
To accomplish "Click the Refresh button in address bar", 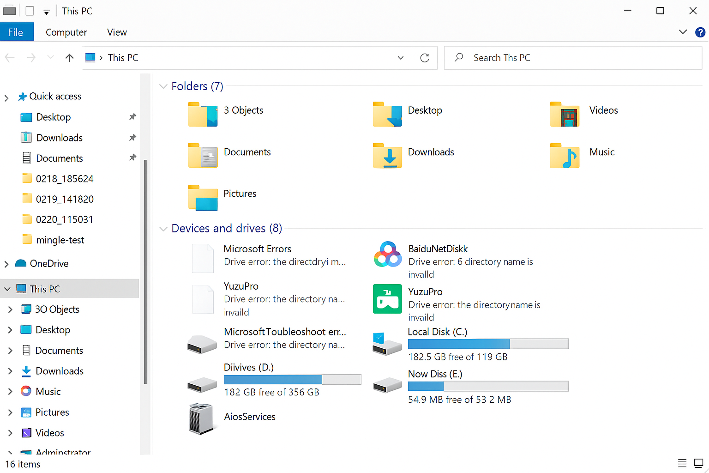I will (x=425, y=58).
